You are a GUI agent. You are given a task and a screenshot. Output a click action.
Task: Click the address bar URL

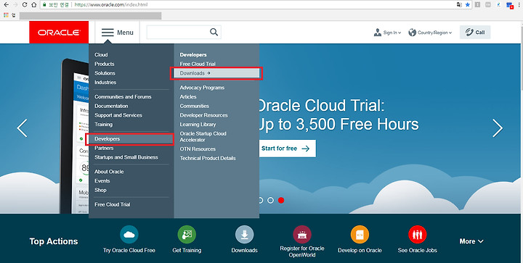click(x=110, y=4)
